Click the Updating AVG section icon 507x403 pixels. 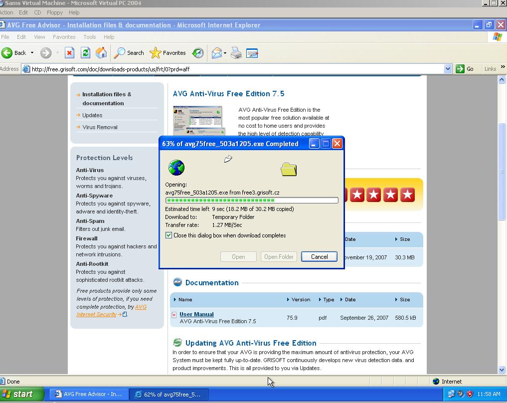177,342
